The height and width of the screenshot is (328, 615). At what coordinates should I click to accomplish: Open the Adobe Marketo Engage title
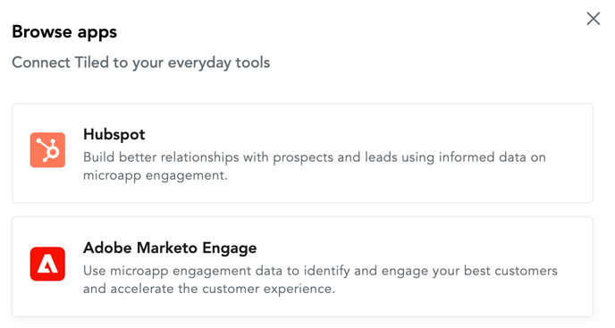click(170, 248)
